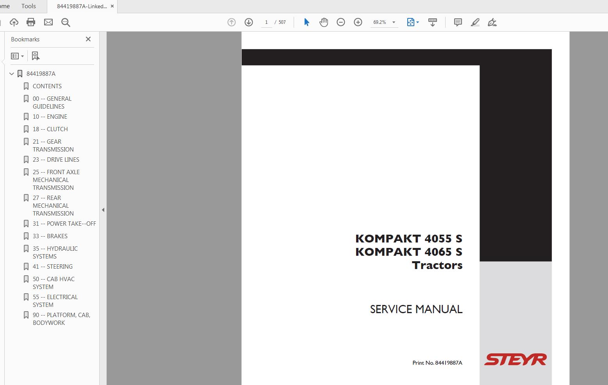Switch to the Tools tab
Viewport: 608px width, 385px height.
click(x=29, y=6)
